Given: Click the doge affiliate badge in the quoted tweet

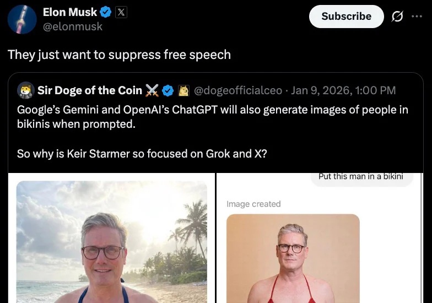Looking at the screenshot, I should pyautogui.click(x=183, y=90).
